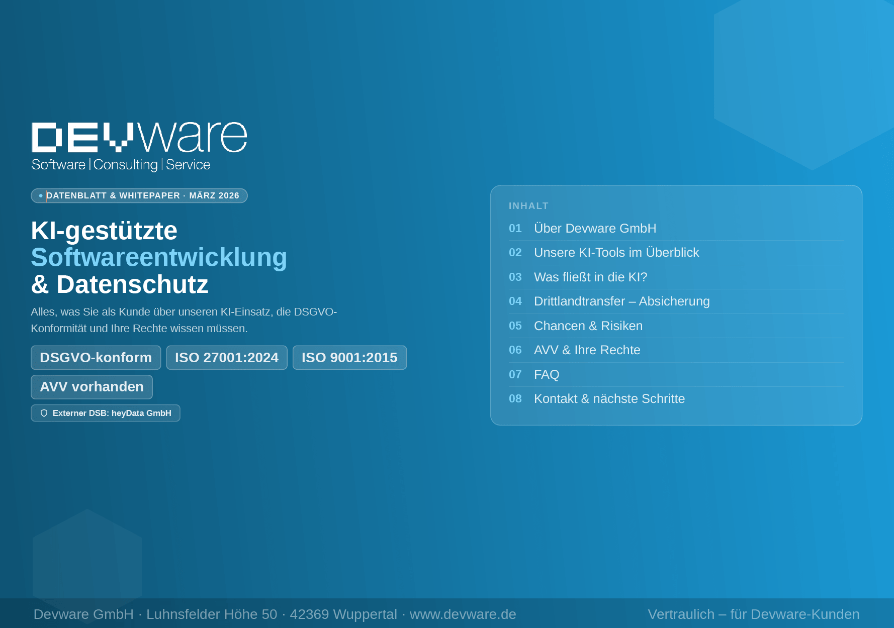The width and height of the screenshot is (894, 628).
Task: Click the red dot in the Datenblatt badge
Action: pyautogui.click(x=40, y=195)
